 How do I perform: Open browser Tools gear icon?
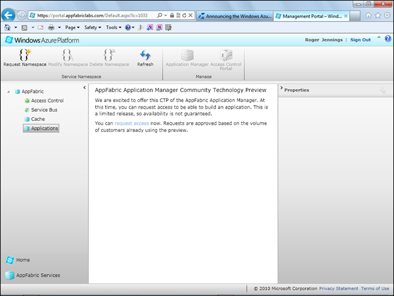(x=387, y=15)
